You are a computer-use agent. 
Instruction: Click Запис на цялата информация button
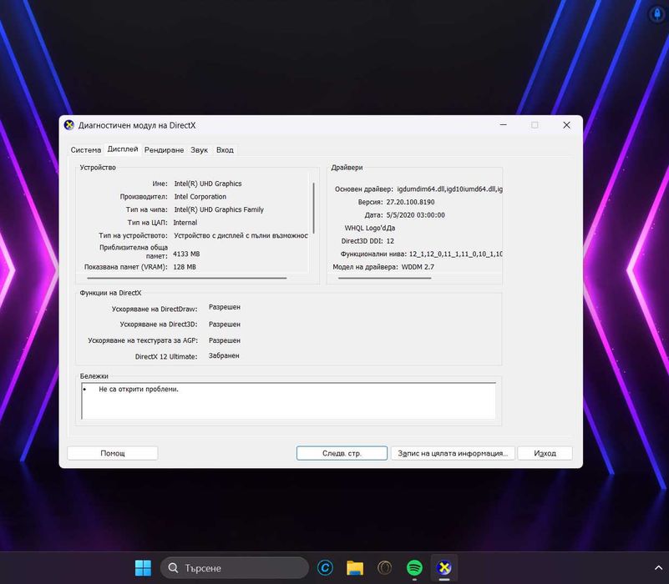click(453, 453)
